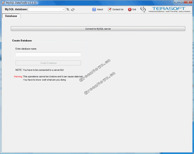Viewport: 194px width, 154px height.
Task: Click the Create Database button
Action: click(48, 63)
